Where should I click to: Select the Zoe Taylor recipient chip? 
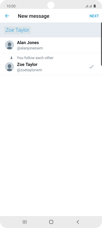point(17,30)
